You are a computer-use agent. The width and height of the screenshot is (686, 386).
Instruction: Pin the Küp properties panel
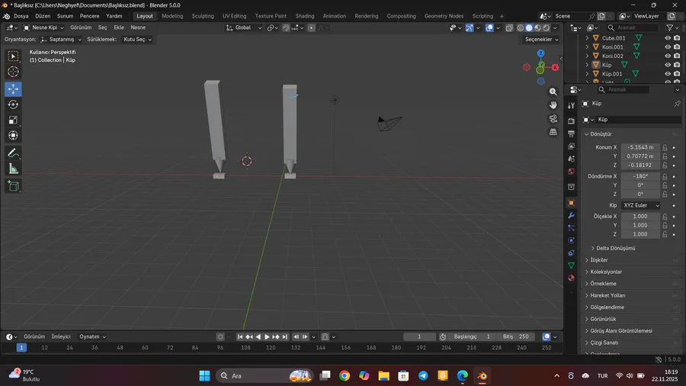coord(677,103)
